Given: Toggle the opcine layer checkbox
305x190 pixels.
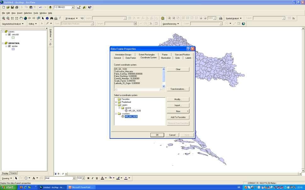Looking at the screenshot, I should (9, 46).
